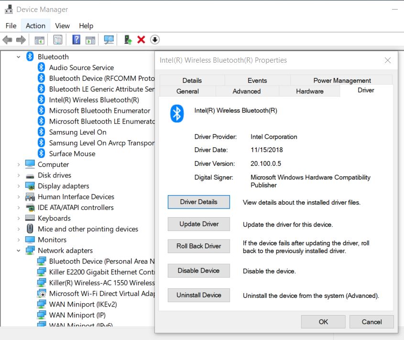The height and width of the screenshot is (340, 404).
Task: Click the IDE ATA/ATAPI controllers icon
Action: [31, 208]
